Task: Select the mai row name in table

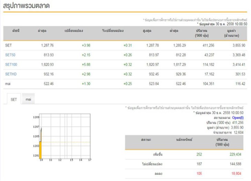Action: pos(8,84)
